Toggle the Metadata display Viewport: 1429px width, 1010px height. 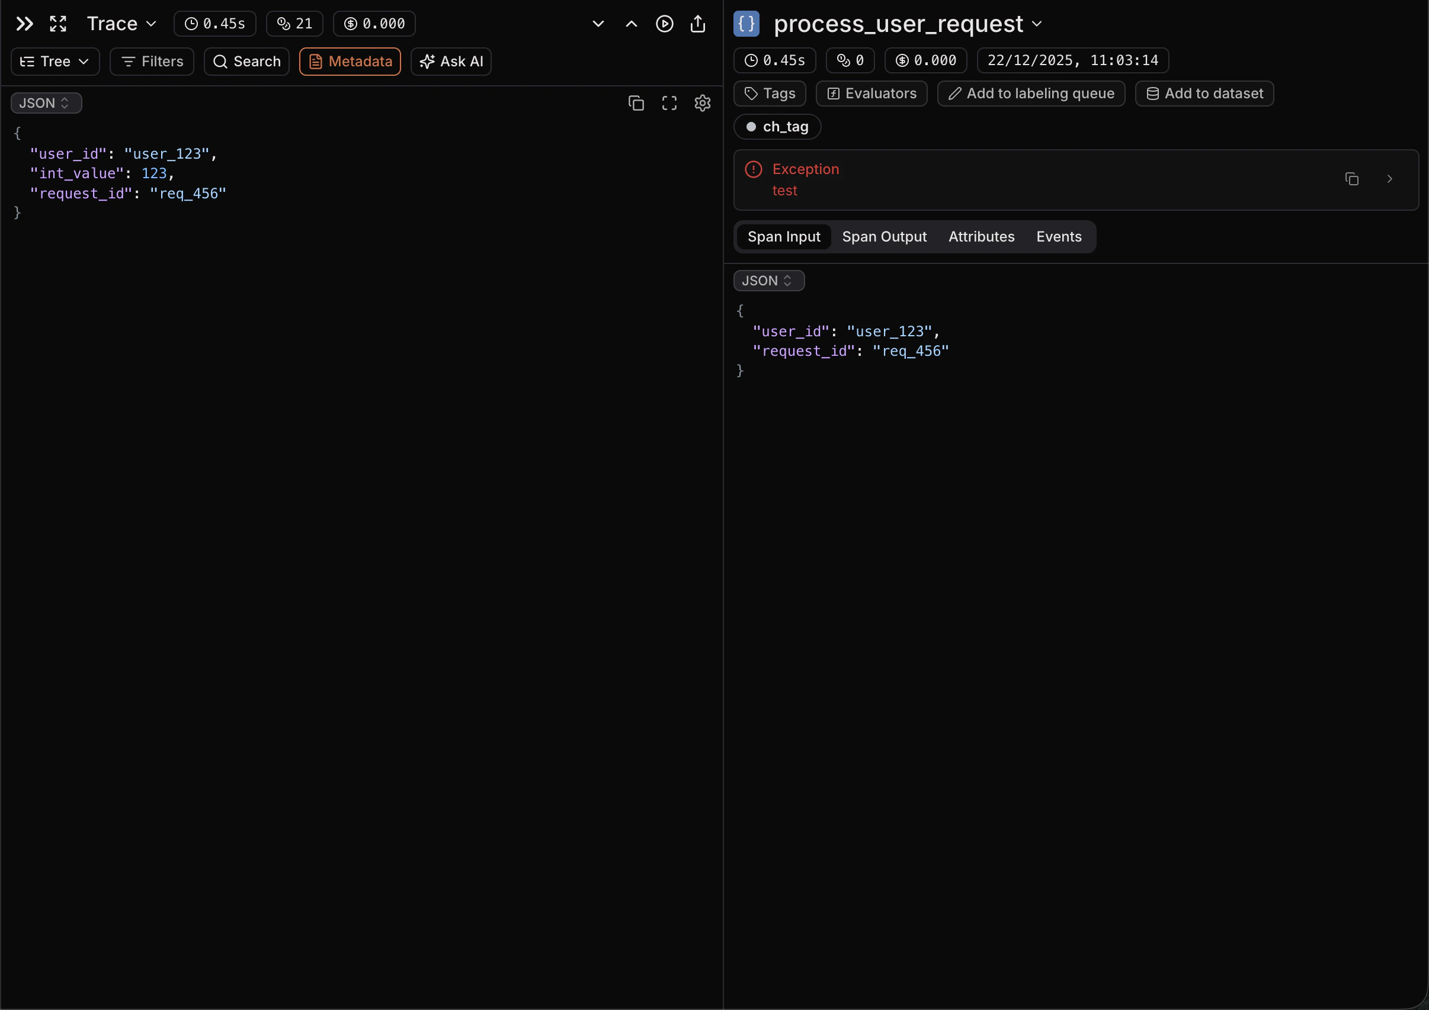tap(350, 61)
